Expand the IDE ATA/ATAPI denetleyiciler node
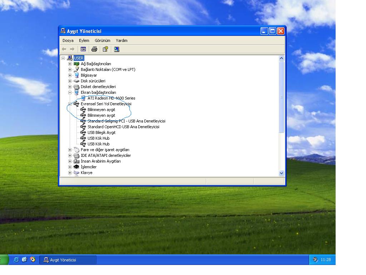366x275 pixels. (70, 155)
